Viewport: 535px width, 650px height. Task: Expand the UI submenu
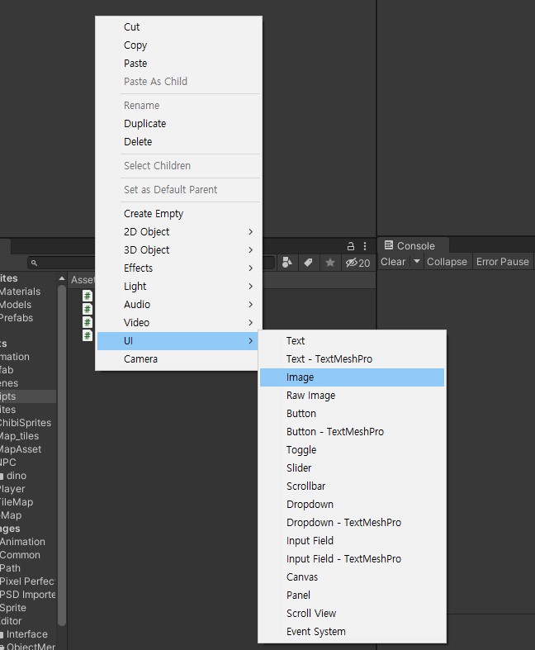point(178,341)
